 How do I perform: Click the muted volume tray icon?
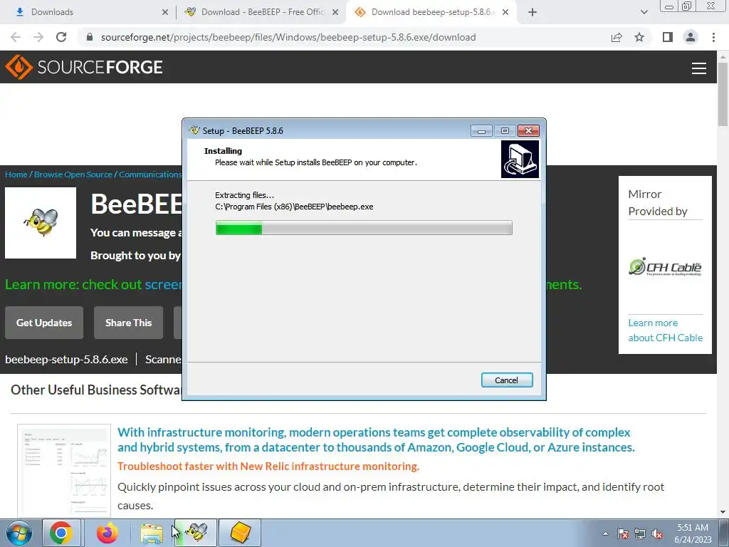(657, 534)
